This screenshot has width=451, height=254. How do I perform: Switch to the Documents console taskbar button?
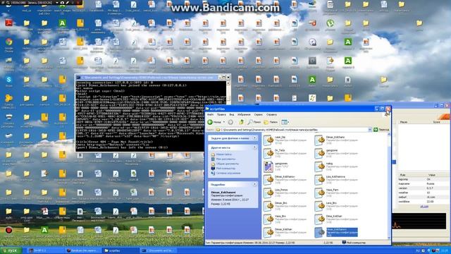click(x=158, y=250)
